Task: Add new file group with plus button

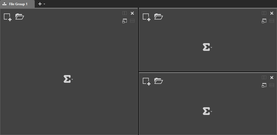Action: point(40,4)
